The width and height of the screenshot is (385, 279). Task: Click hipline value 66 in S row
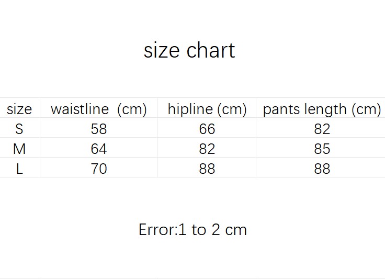pos(207,129)
